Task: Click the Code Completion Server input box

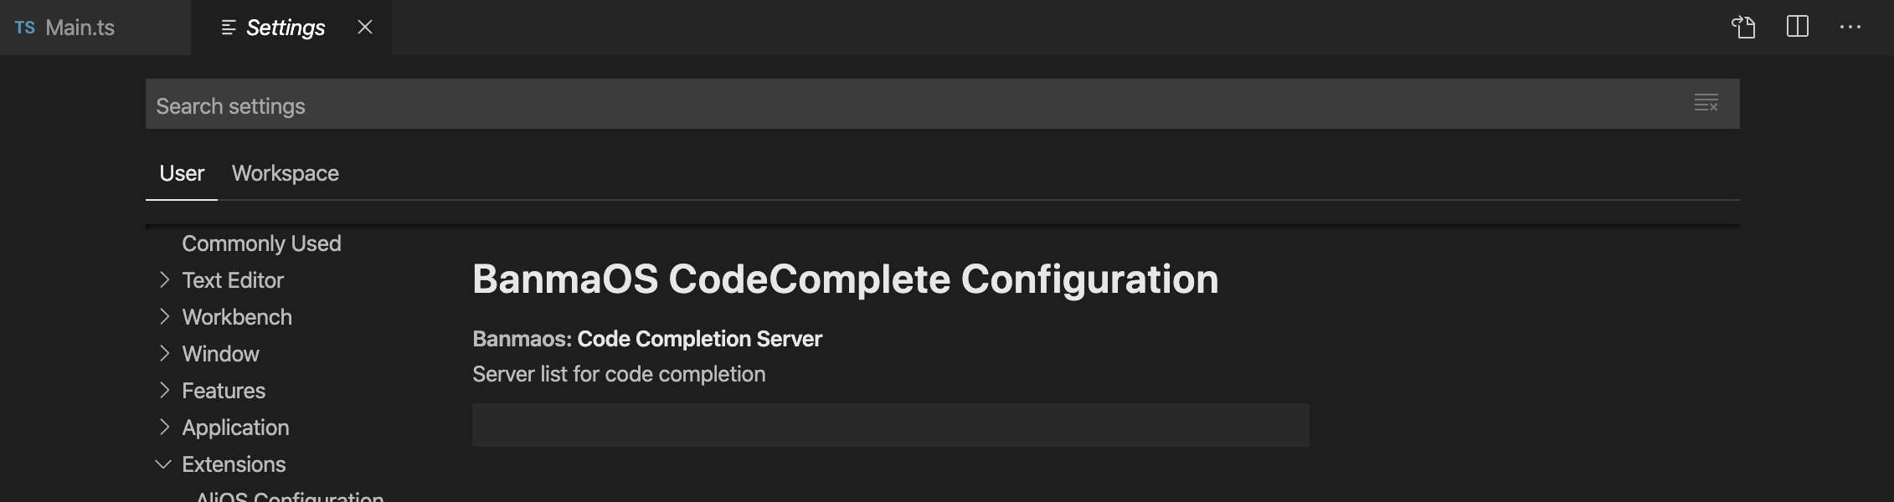Action: click(891, 425)
